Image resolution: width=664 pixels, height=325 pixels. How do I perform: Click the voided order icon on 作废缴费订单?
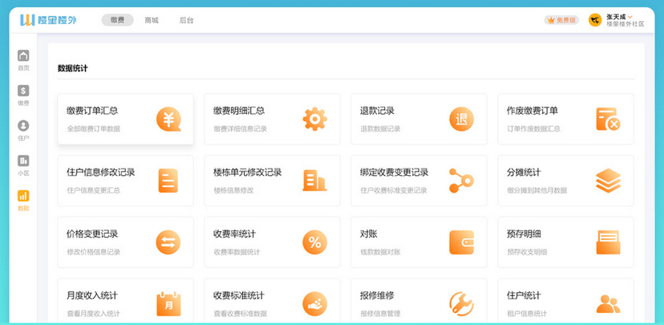608,119
